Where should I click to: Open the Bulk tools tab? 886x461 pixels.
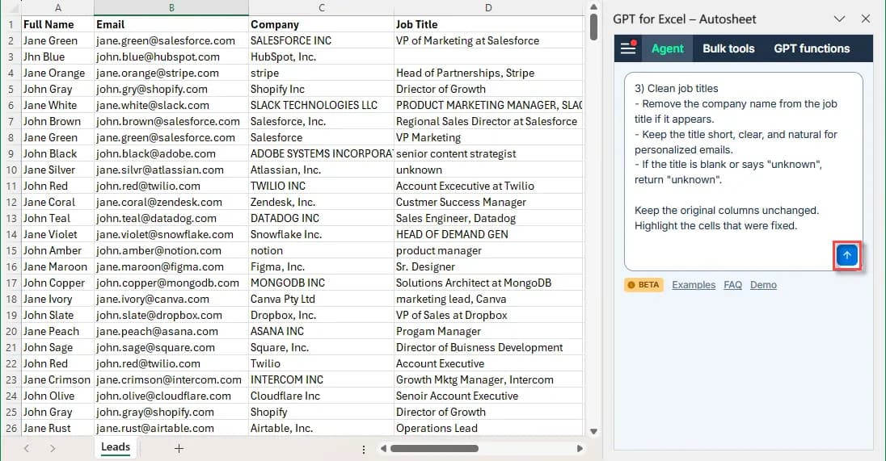pos(728,48)
